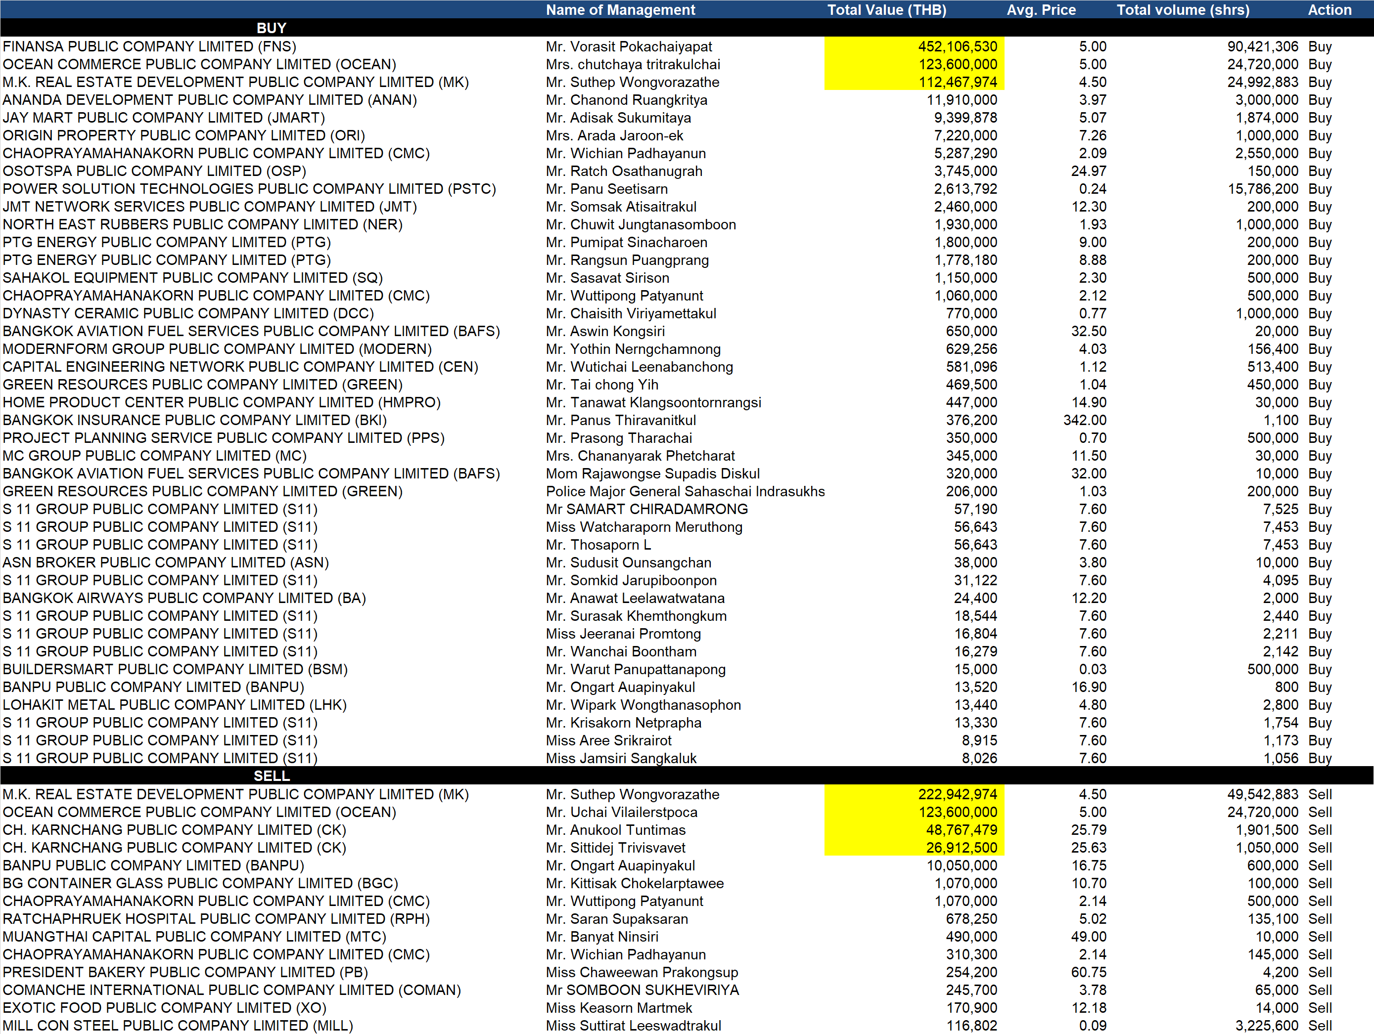The image size is (1374, 1034).
Task: Click Mr. Somkid Jarupiboonpon cell
Action: tap(631, 580)
